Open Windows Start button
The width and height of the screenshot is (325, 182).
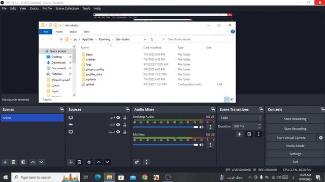(6, 177)
